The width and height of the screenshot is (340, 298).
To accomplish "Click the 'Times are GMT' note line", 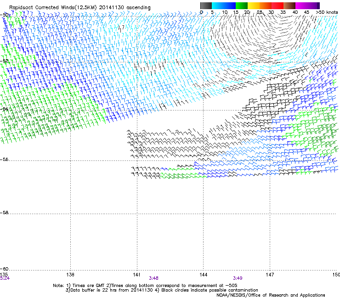I will (145, 286).
